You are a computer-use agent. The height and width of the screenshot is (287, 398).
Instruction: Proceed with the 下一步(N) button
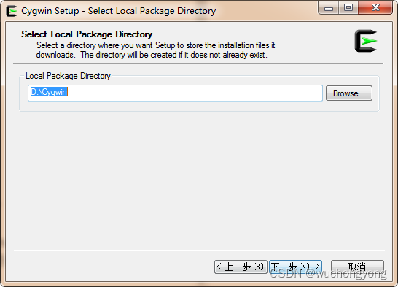pyautogui.click(x=295, y=267)
